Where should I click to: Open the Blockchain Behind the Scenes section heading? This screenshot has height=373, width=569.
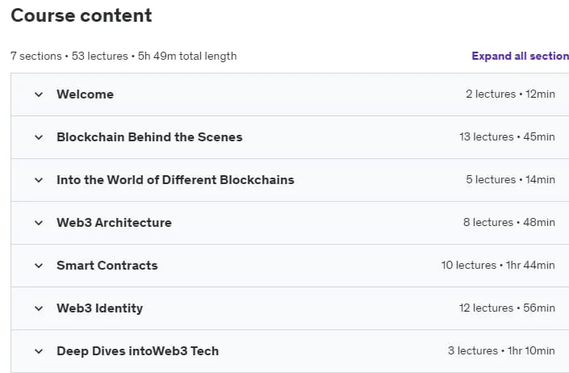click(x=149, y=137)
